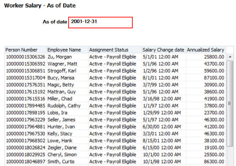Select person number 100000018026824
The height and width of the screenshot is (166, 236).
click(x=26, y=147)
